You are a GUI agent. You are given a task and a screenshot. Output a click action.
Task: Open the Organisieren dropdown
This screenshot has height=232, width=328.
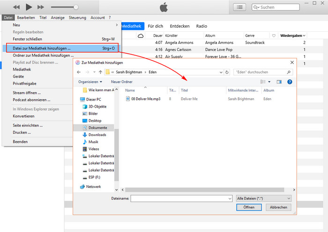tap(90, 82)
